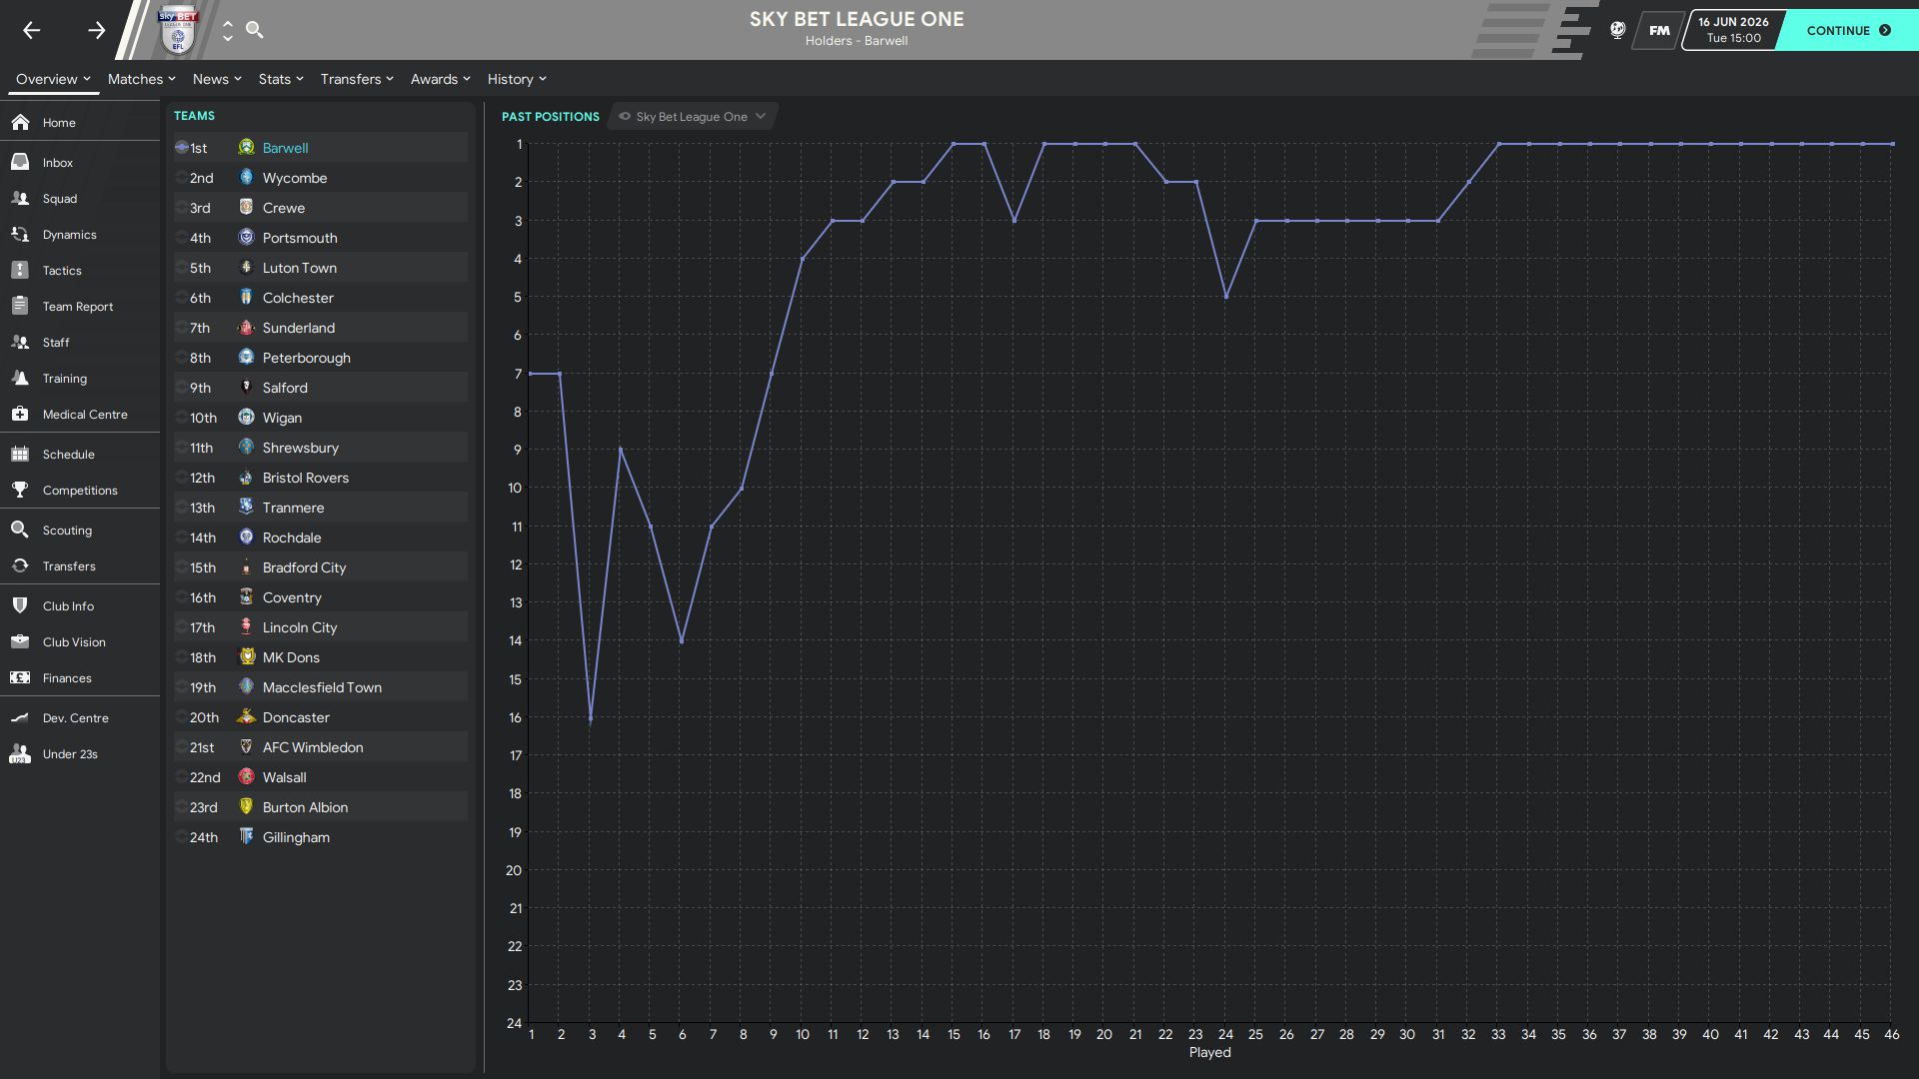Toggle Portsmouth graph selector circle
Image resolution: width=1919 pixels, height=1079 pixels.
click(x=181, y=238)
